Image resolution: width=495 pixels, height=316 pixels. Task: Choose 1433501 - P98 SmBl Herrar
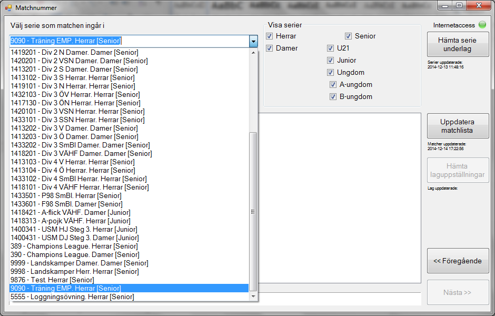point(129,196)
